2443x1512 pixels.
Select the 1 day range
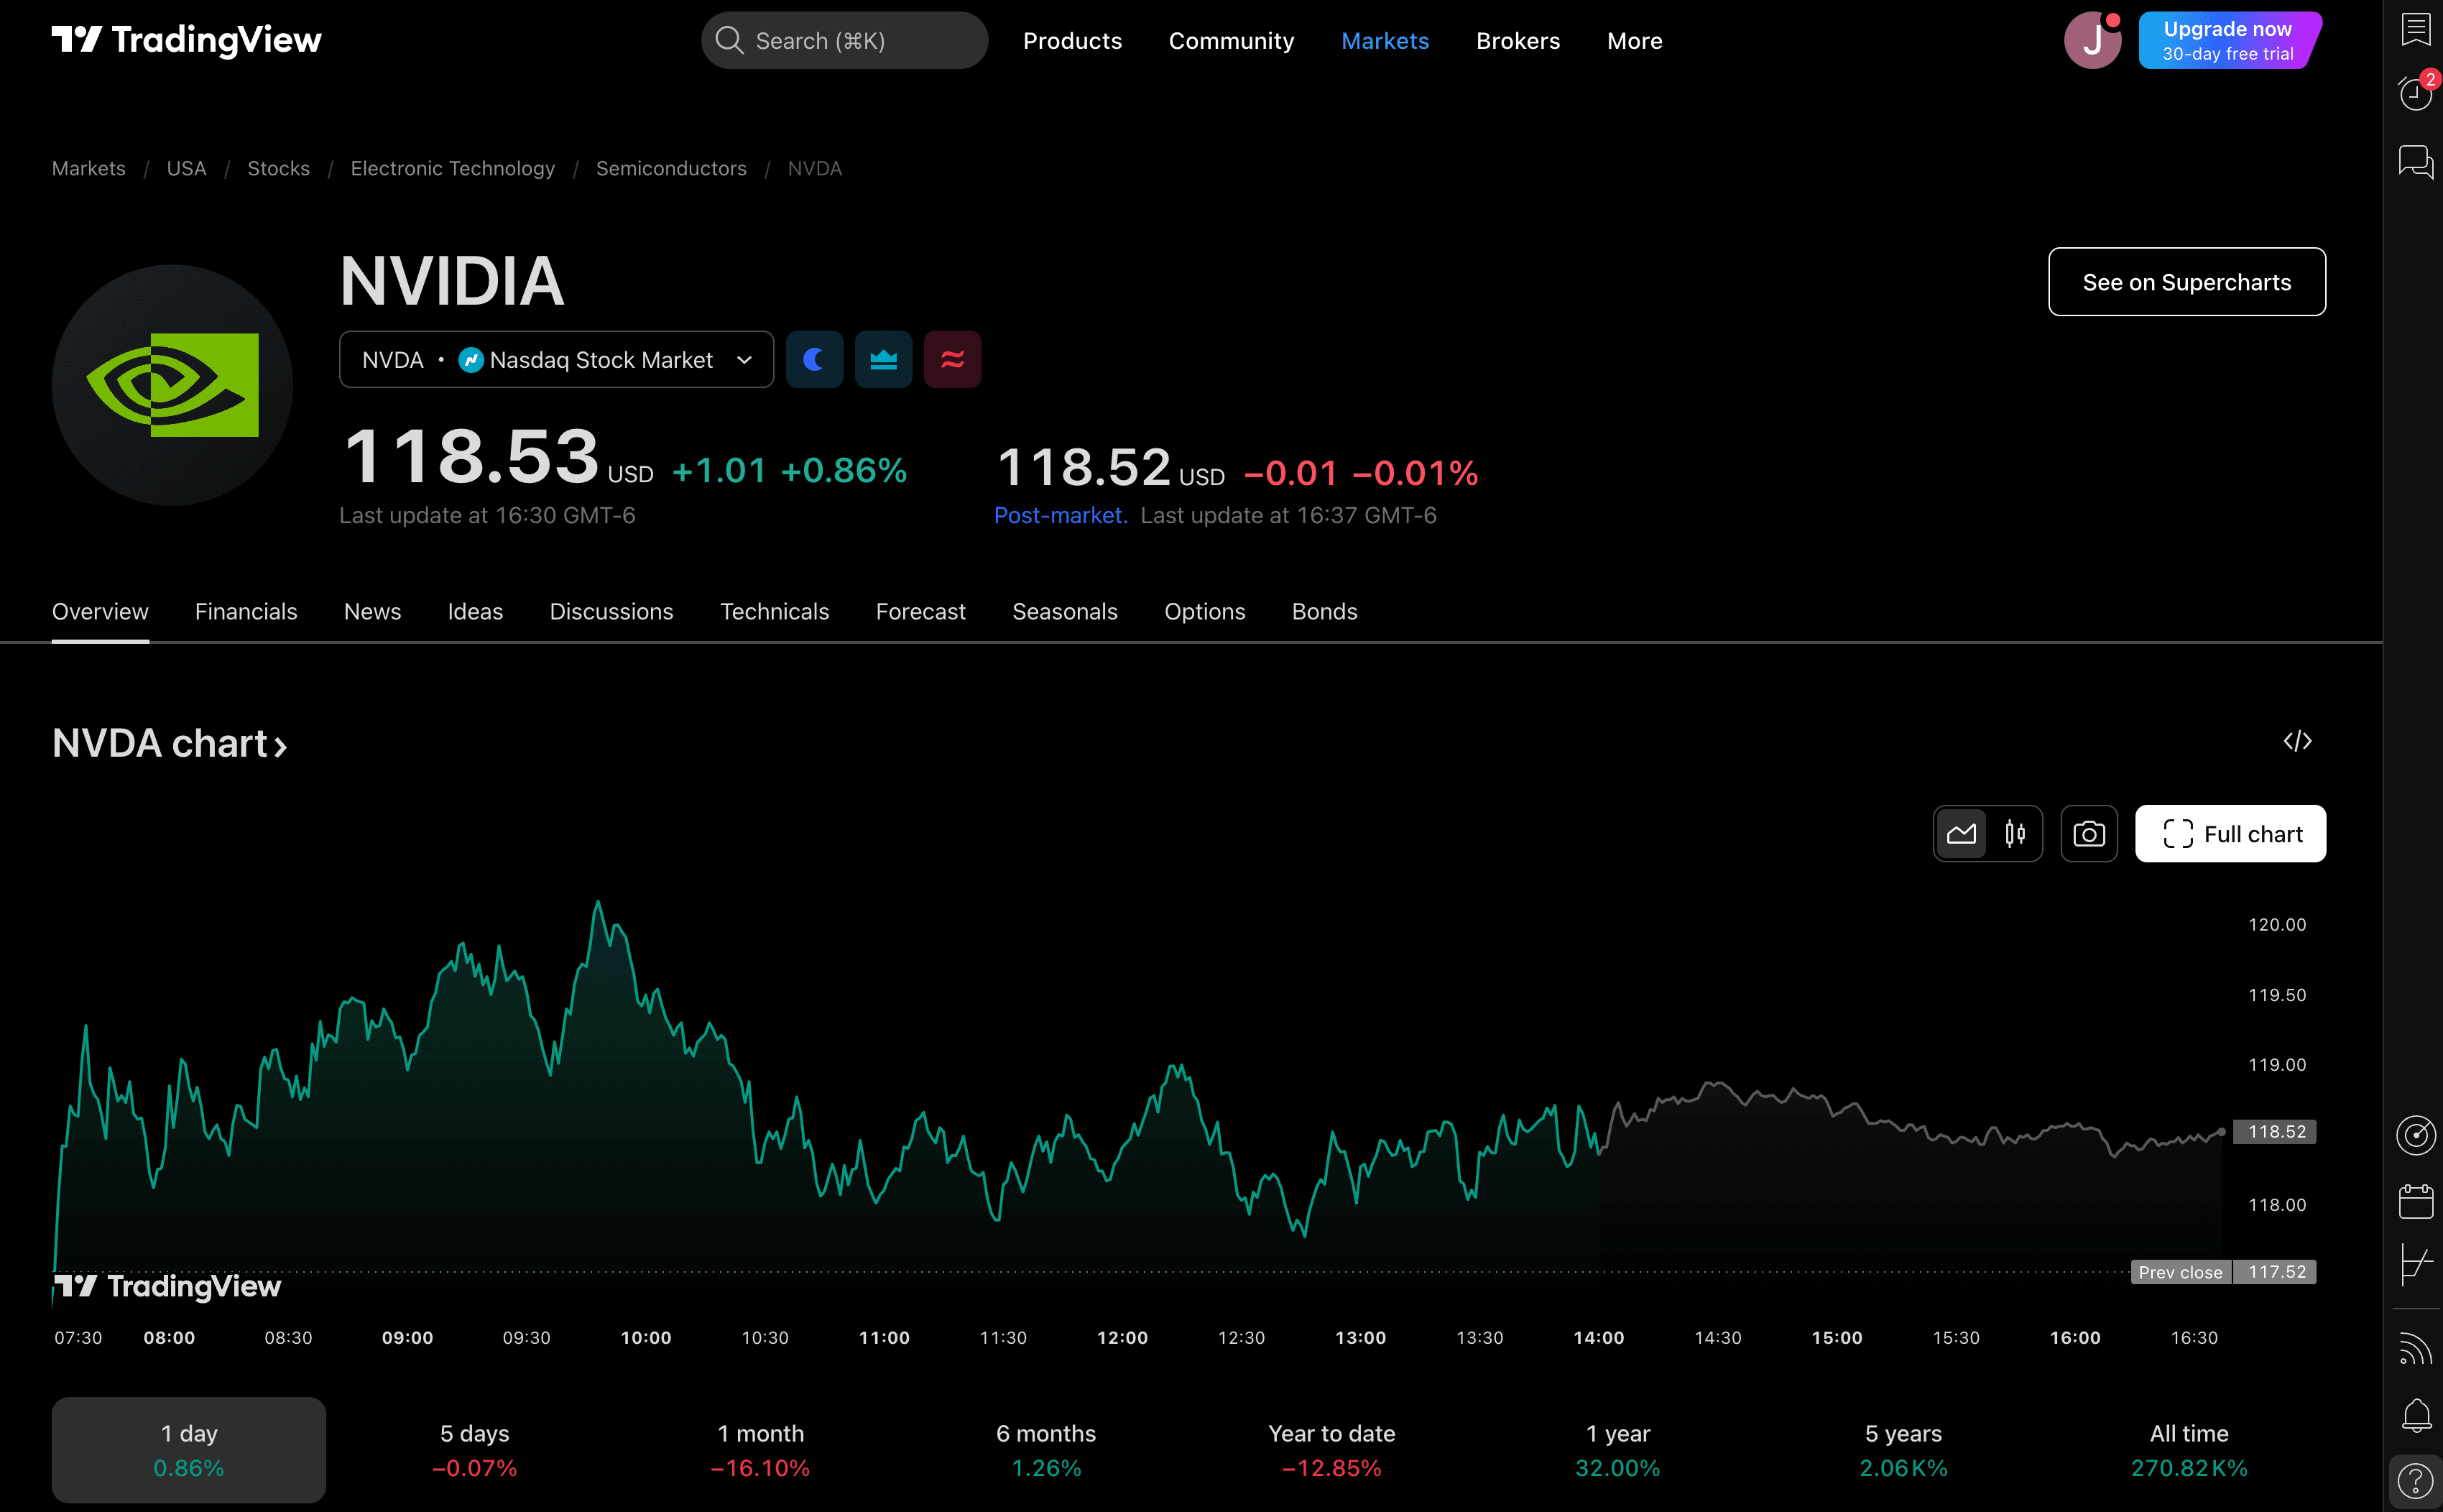click(x=189, y=1449)
